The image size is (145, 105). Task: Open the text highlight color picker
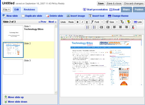coord(129,22)
